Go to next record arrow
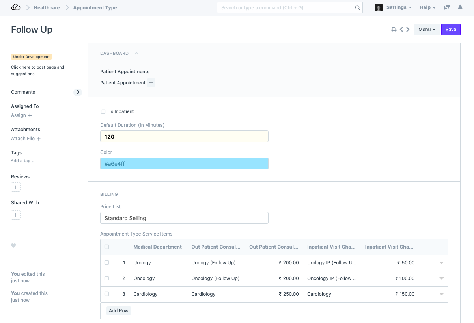This screenshot has height=323, width=474. [408, 30]
